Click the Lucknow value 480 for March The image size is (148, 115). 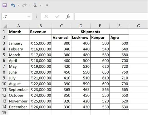[81, 55]
